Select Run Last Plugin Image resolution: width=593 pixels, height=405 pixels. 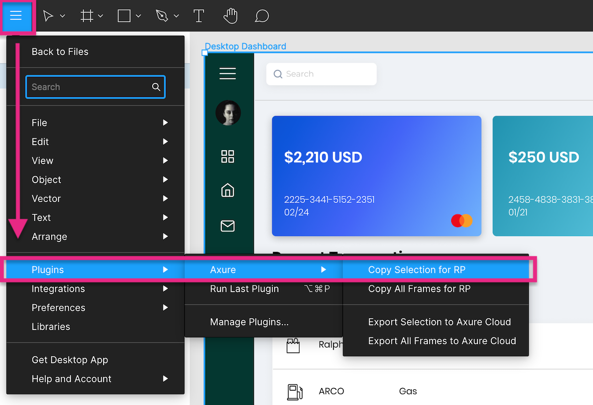coord(244,288)
